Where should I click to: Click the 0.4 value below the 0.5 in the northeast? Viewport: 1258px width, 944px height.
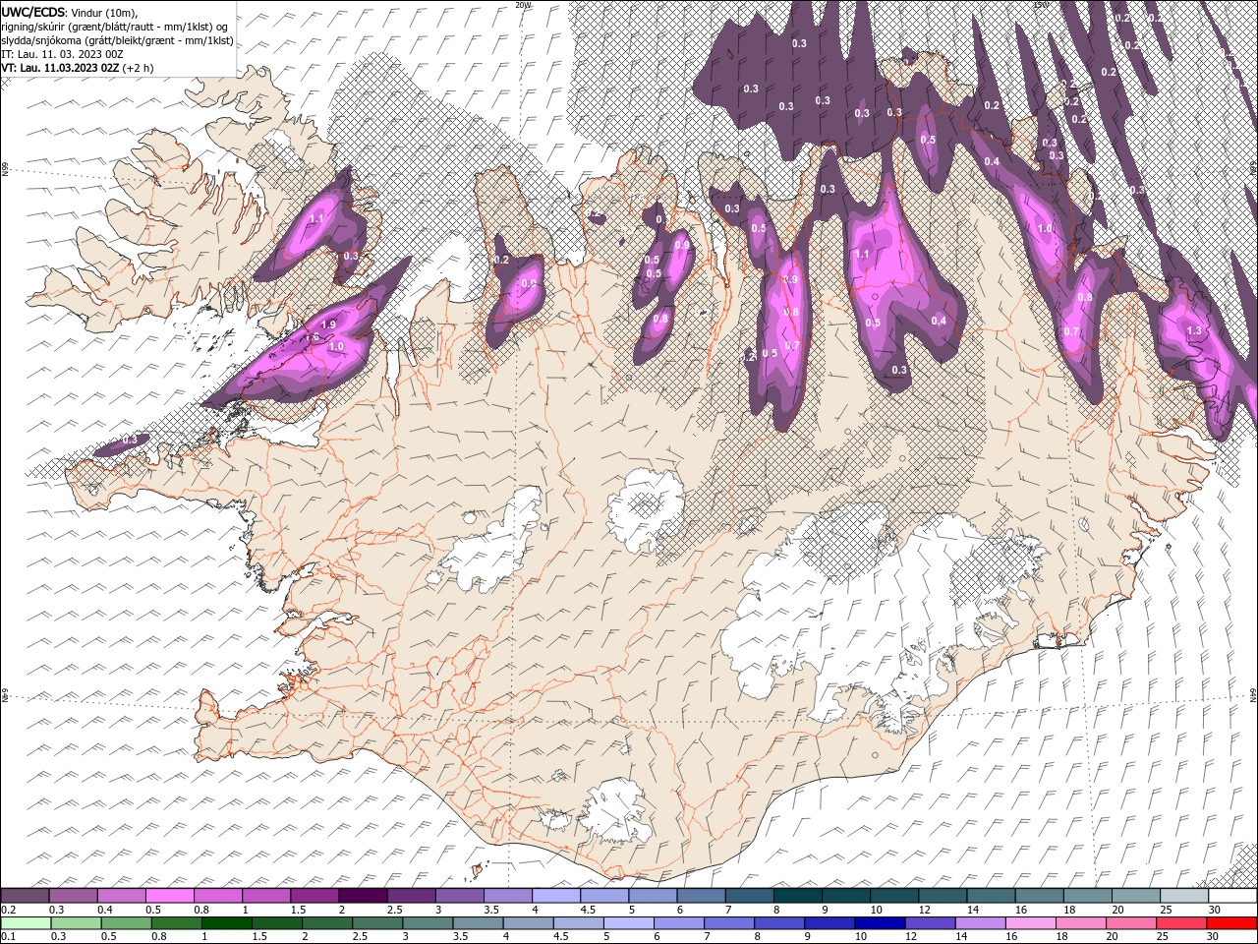(992, 161)
